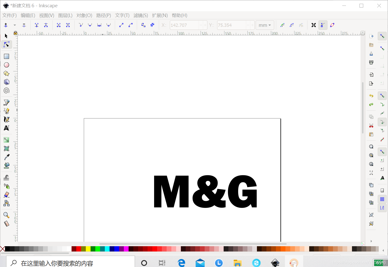This screenshot has height=267, width=388.
Task: Select the Star and polygon tool
Action: click(x=7, y=73)
